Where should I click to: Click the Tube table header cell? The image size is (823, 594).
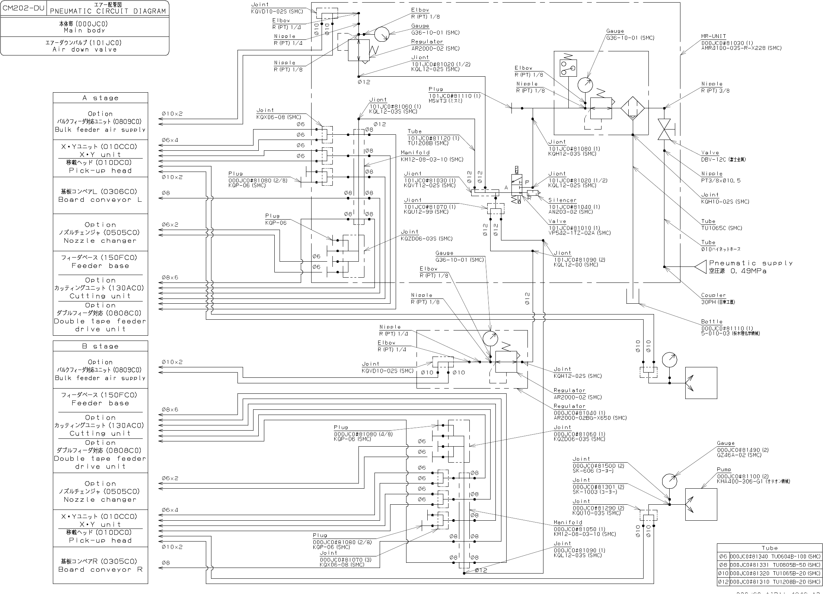pyautogui.click(x=769, y=548)
